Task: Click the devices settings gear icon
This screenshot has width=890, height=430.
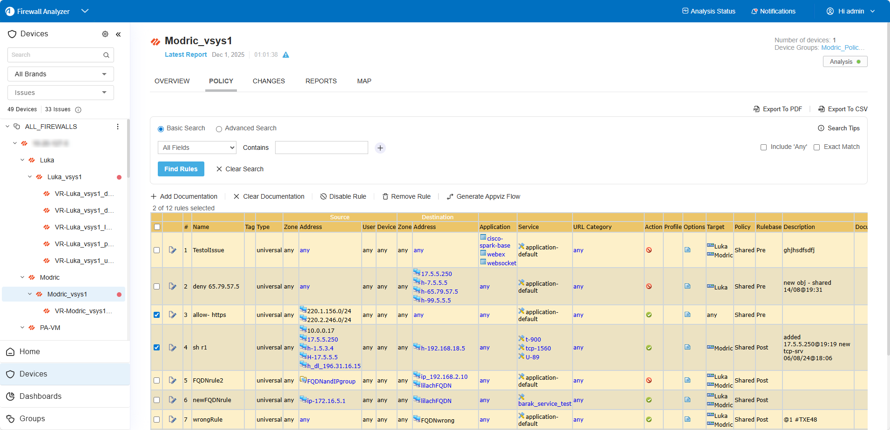Action: pyautogui.click(x=105, y=34)
